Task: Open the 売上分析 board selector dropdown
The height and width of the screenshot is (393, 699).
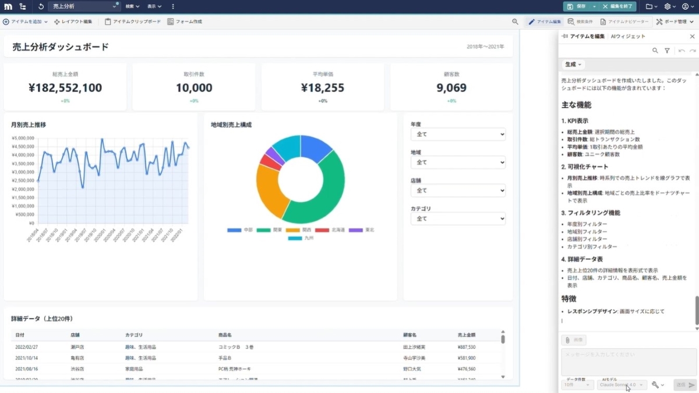Action: tap(84, 6)
